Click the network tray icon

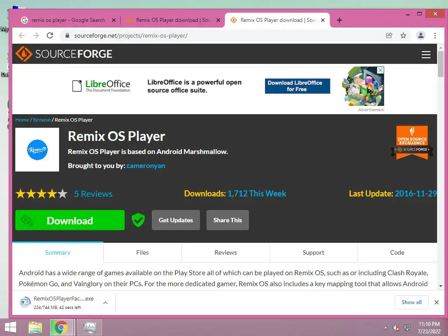point(407,328)
